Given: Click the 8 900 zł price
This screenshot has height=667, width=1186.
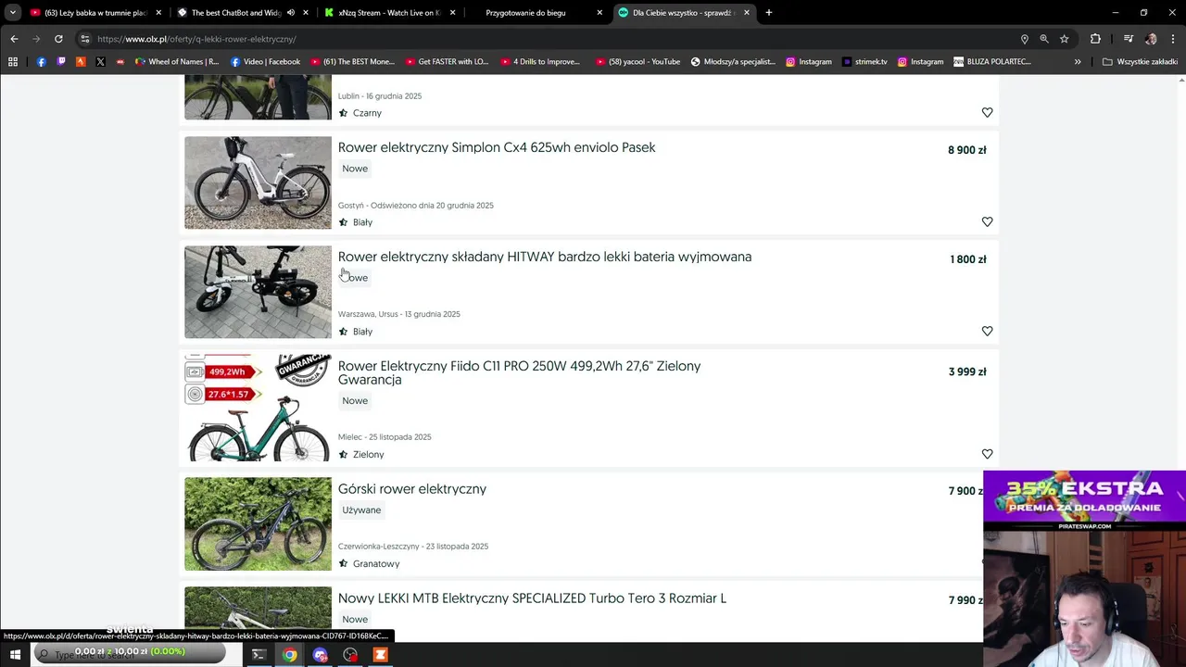Looking at the screenshot, I should point(966,150).
